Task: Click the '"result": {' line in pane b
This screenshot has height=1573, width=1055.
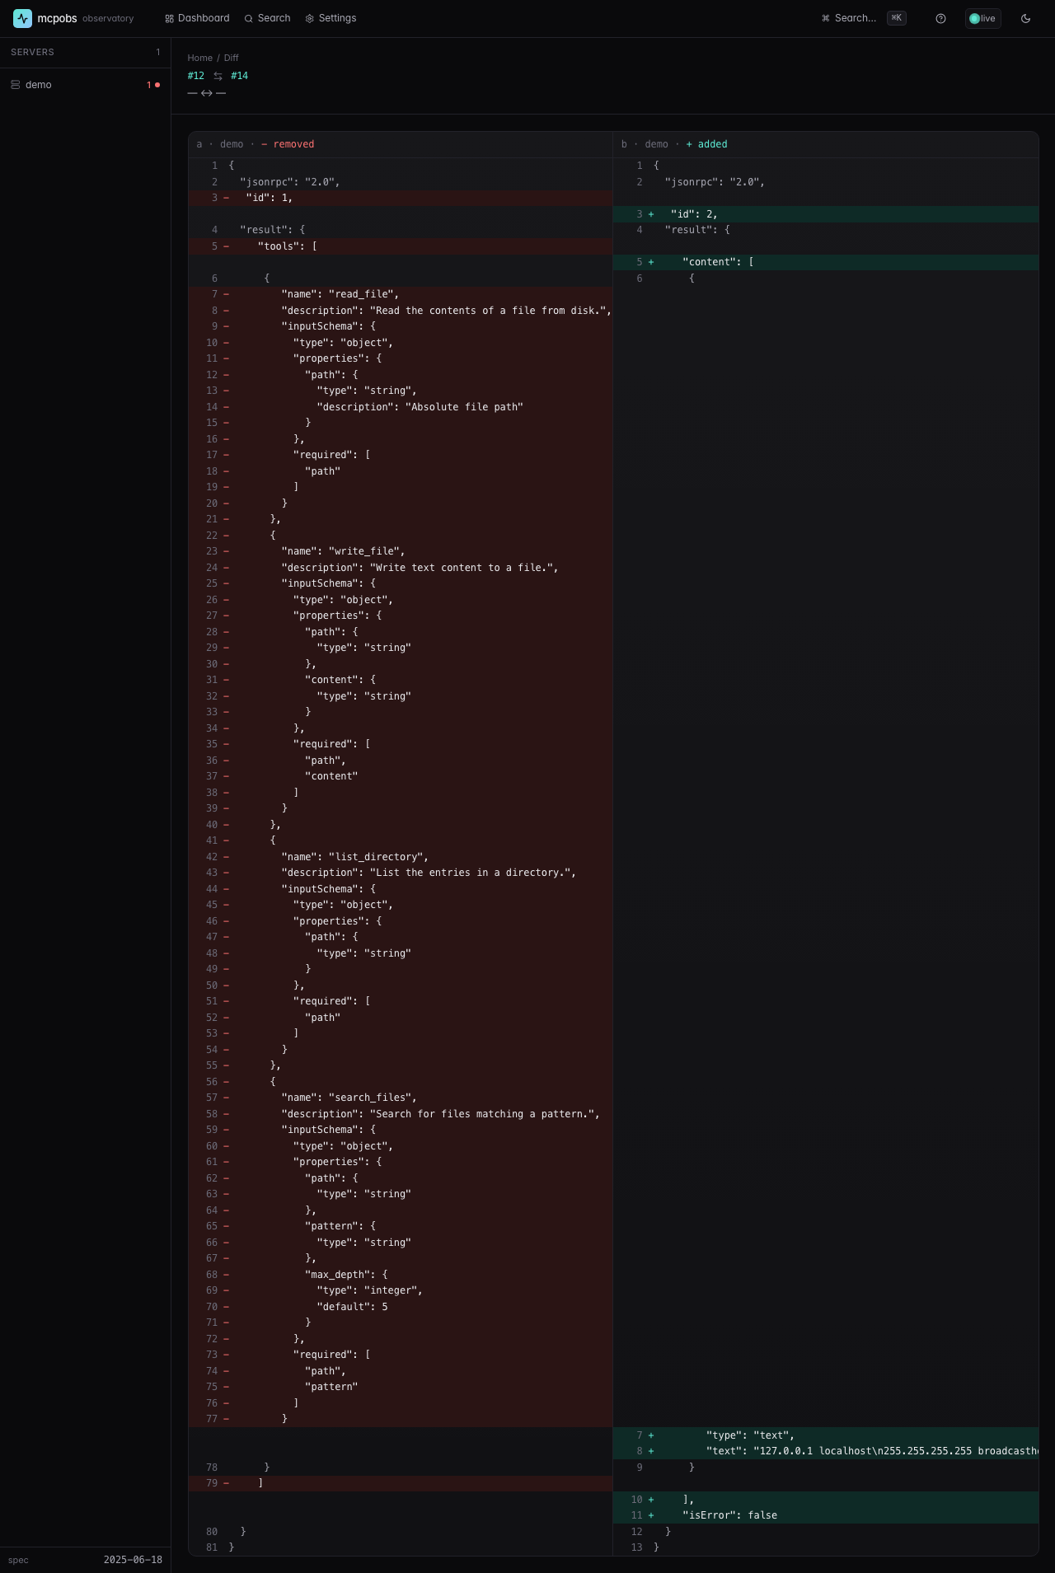Action: (826, 230)
